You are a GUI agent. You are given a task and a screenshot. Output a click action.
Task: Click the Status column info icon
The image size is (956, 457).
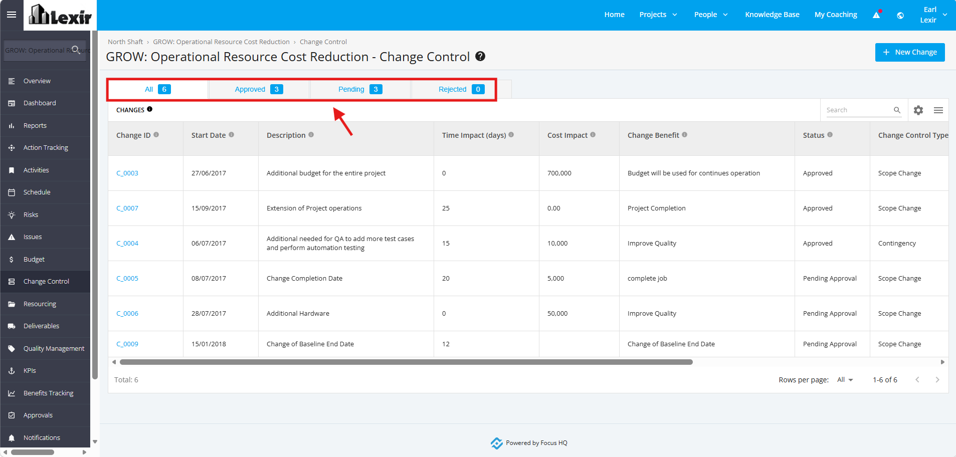click(830, 135)
